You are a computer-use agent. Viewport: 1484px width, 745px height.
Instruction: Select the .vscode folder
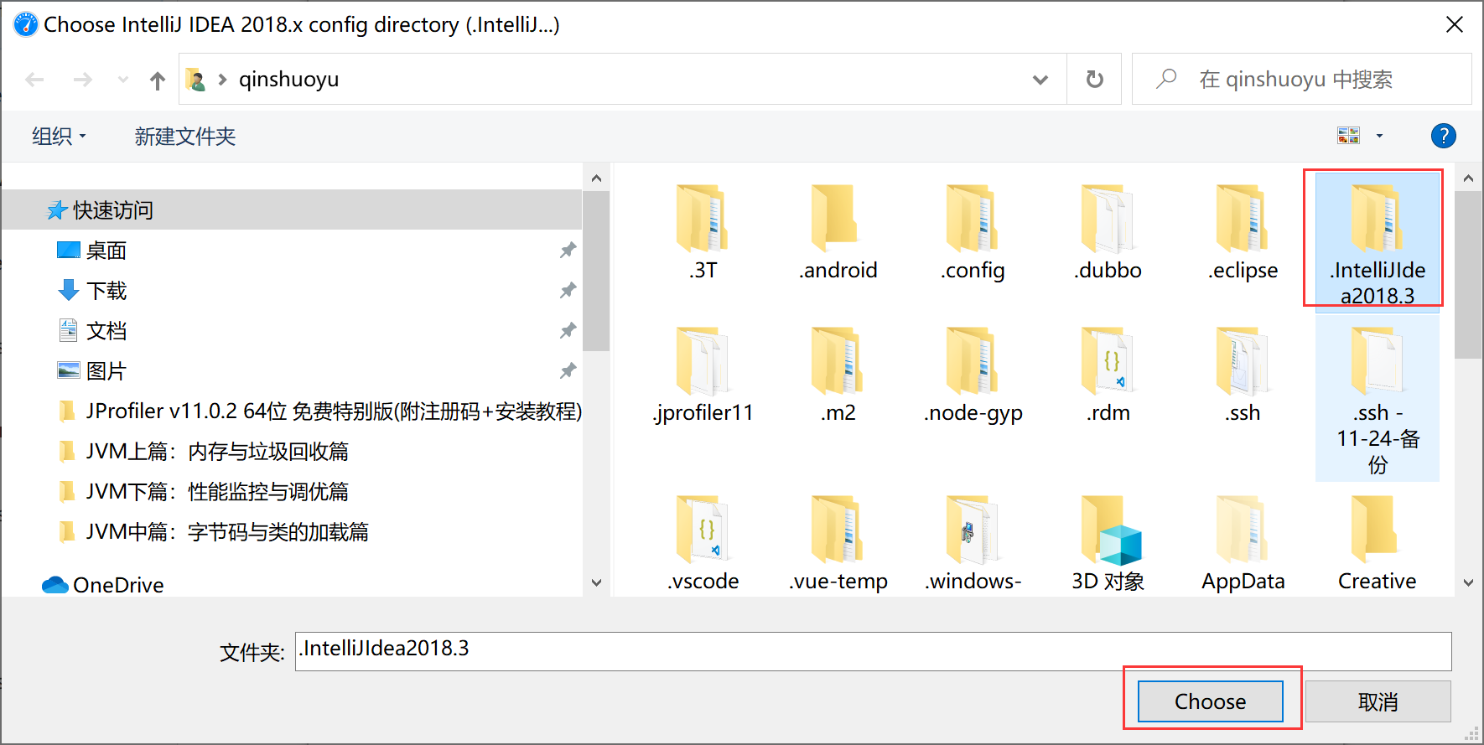tap(703, 543)
